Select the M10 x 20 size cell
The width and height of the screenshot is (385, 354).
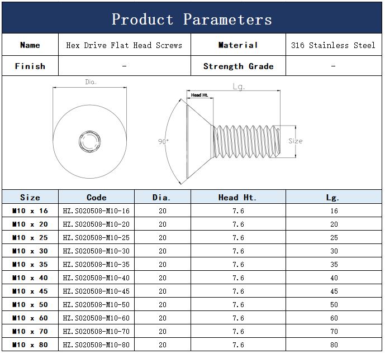(x=30, y=224)
